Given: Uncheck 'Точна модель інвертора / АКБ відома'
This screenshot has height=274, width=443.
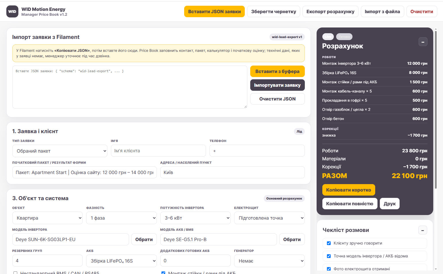Looking at the screenshot, I should click(x=329, y=256).
